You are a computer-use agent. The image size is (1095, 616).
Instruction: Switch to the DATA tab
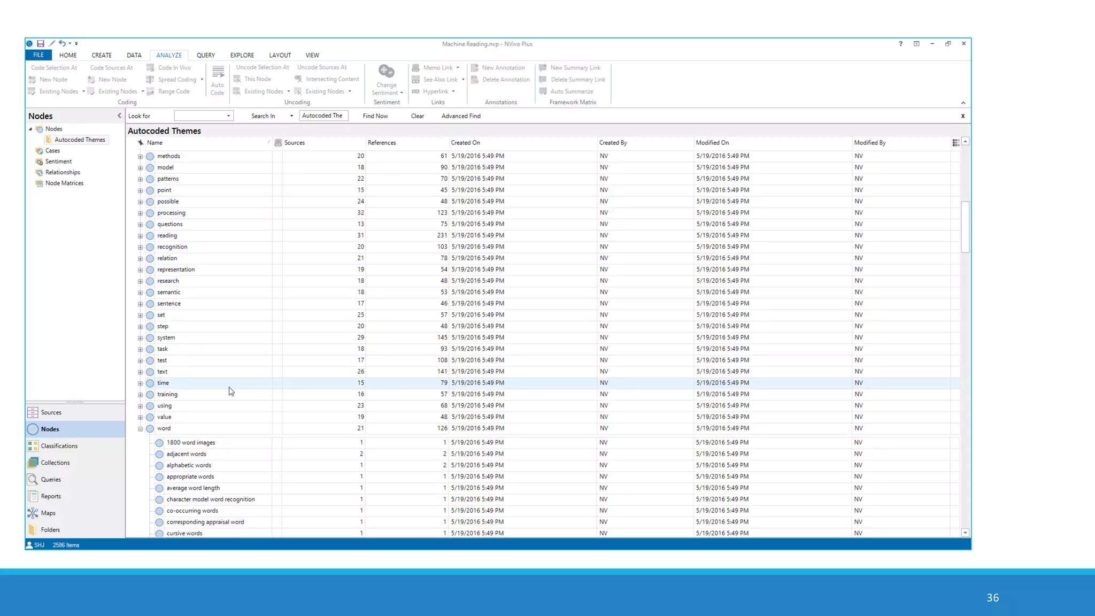(x=134, y=55)
